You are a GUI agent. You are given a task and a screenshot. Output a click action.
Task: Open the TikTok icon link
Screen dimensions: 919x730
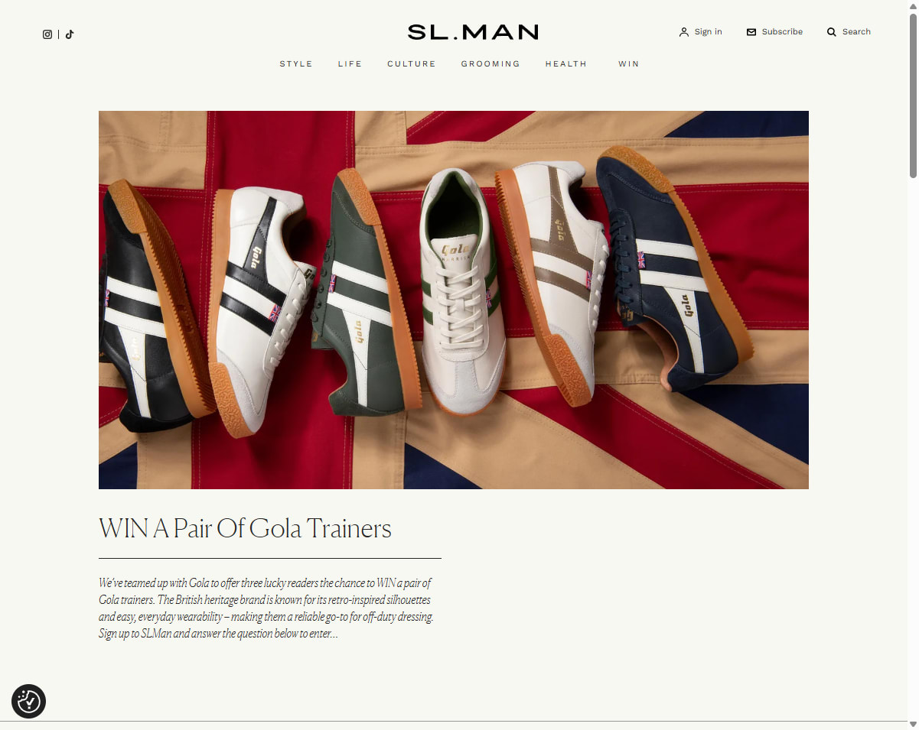click(70, 34)
